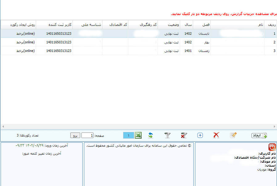The height and width of the screenshot is (186, 277).
Task: Click the red X delete icon
Action: point(217,135)
